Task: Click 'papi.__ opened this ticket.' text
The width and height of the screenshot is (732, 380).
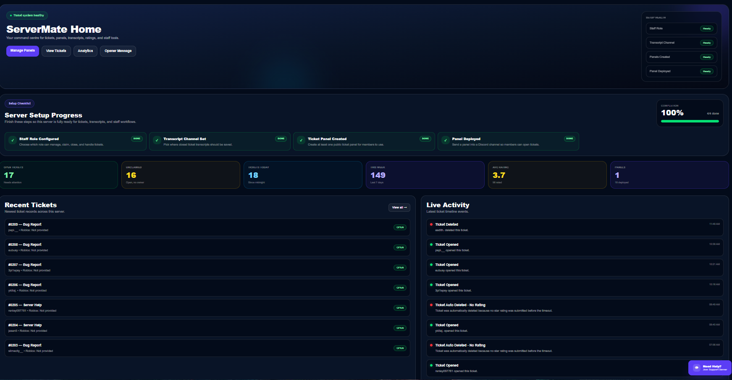Action: tap(452, 250)
